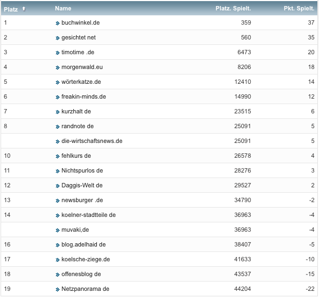Click the value 38407
The width and height of the screenshot is (319, 298).
tap(242, 244)
